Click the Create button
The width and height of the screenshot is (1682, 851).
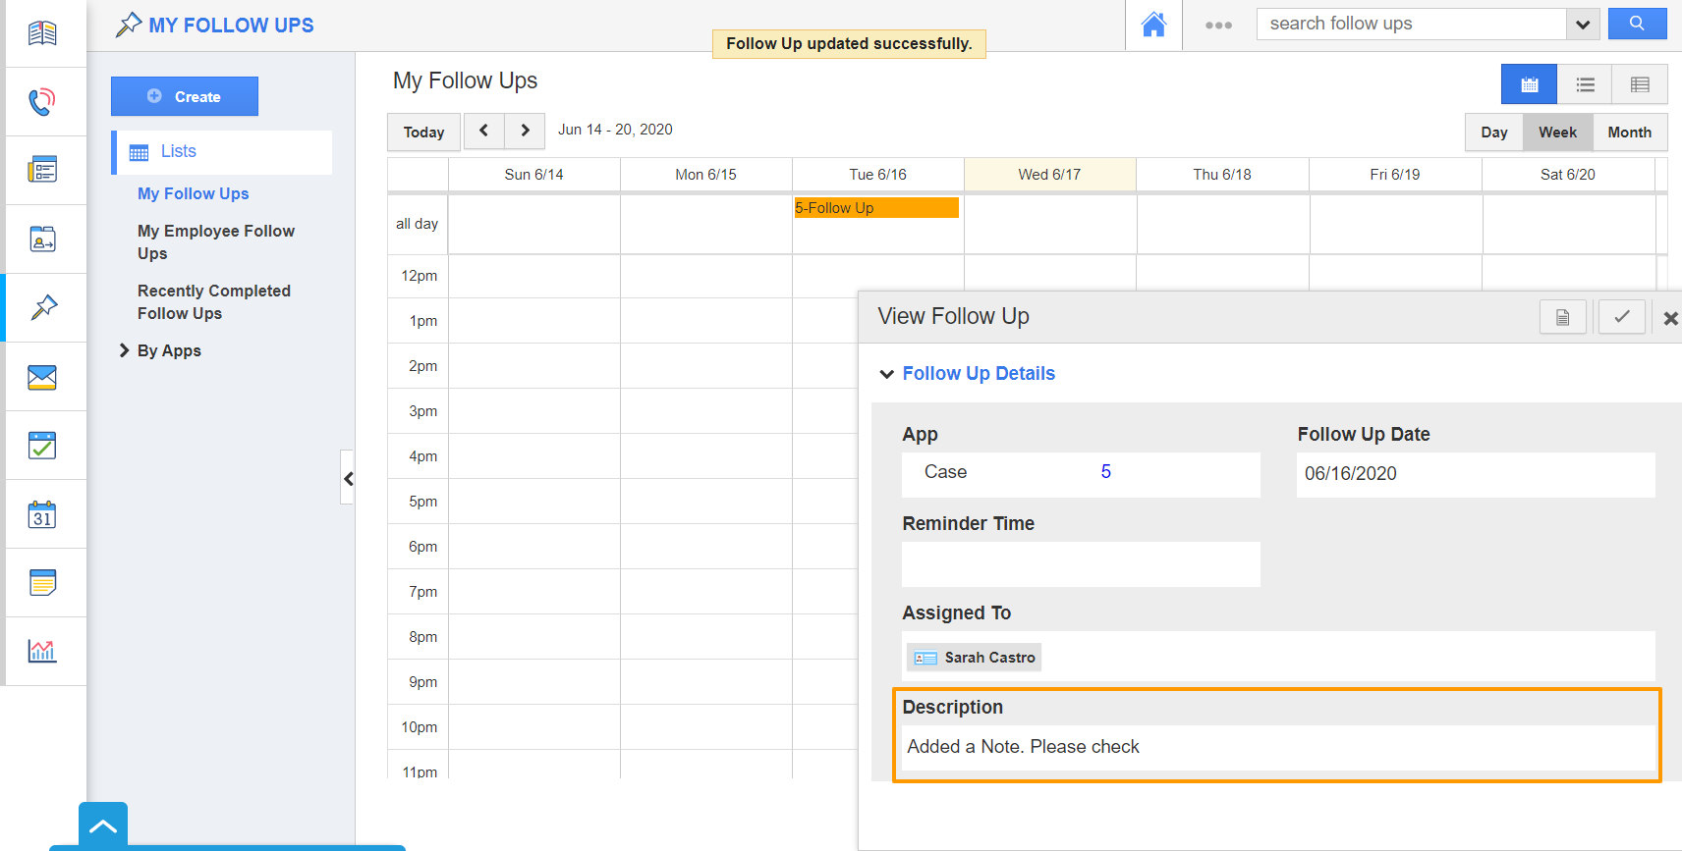point(185,96)
